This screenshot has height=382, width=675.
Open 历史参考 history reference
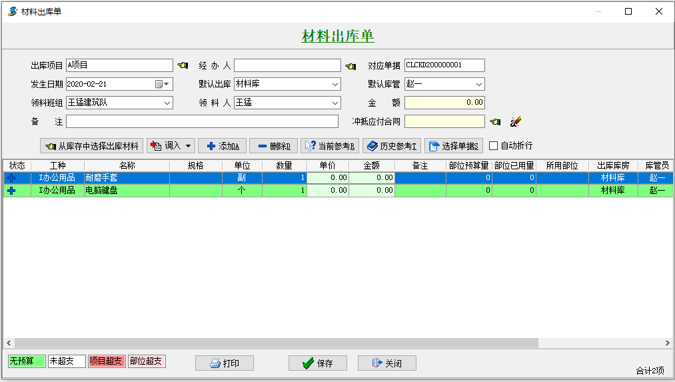[x=392, y=146]
